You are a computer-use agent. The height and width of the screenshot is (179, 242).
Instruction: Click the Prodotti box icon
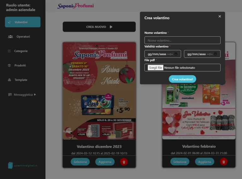click(9, 65)
